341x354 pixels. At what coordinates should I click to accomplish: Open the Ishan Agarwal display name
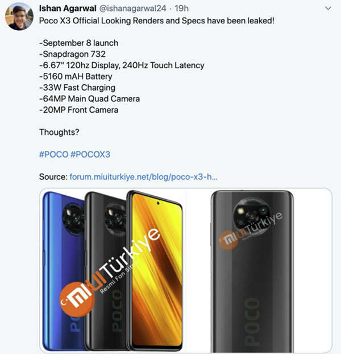pyautogui.click(x=68, y=9)
